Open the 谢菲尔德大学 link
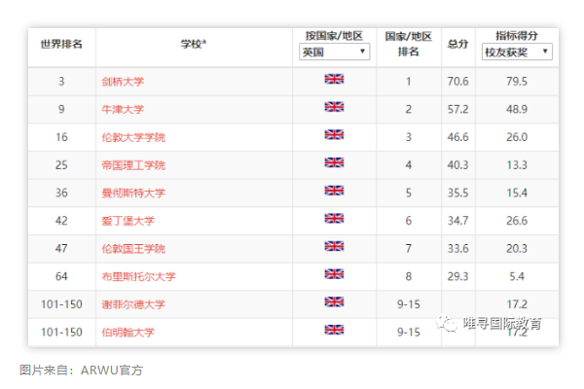The image size is (584, 389). click(133, 304)
